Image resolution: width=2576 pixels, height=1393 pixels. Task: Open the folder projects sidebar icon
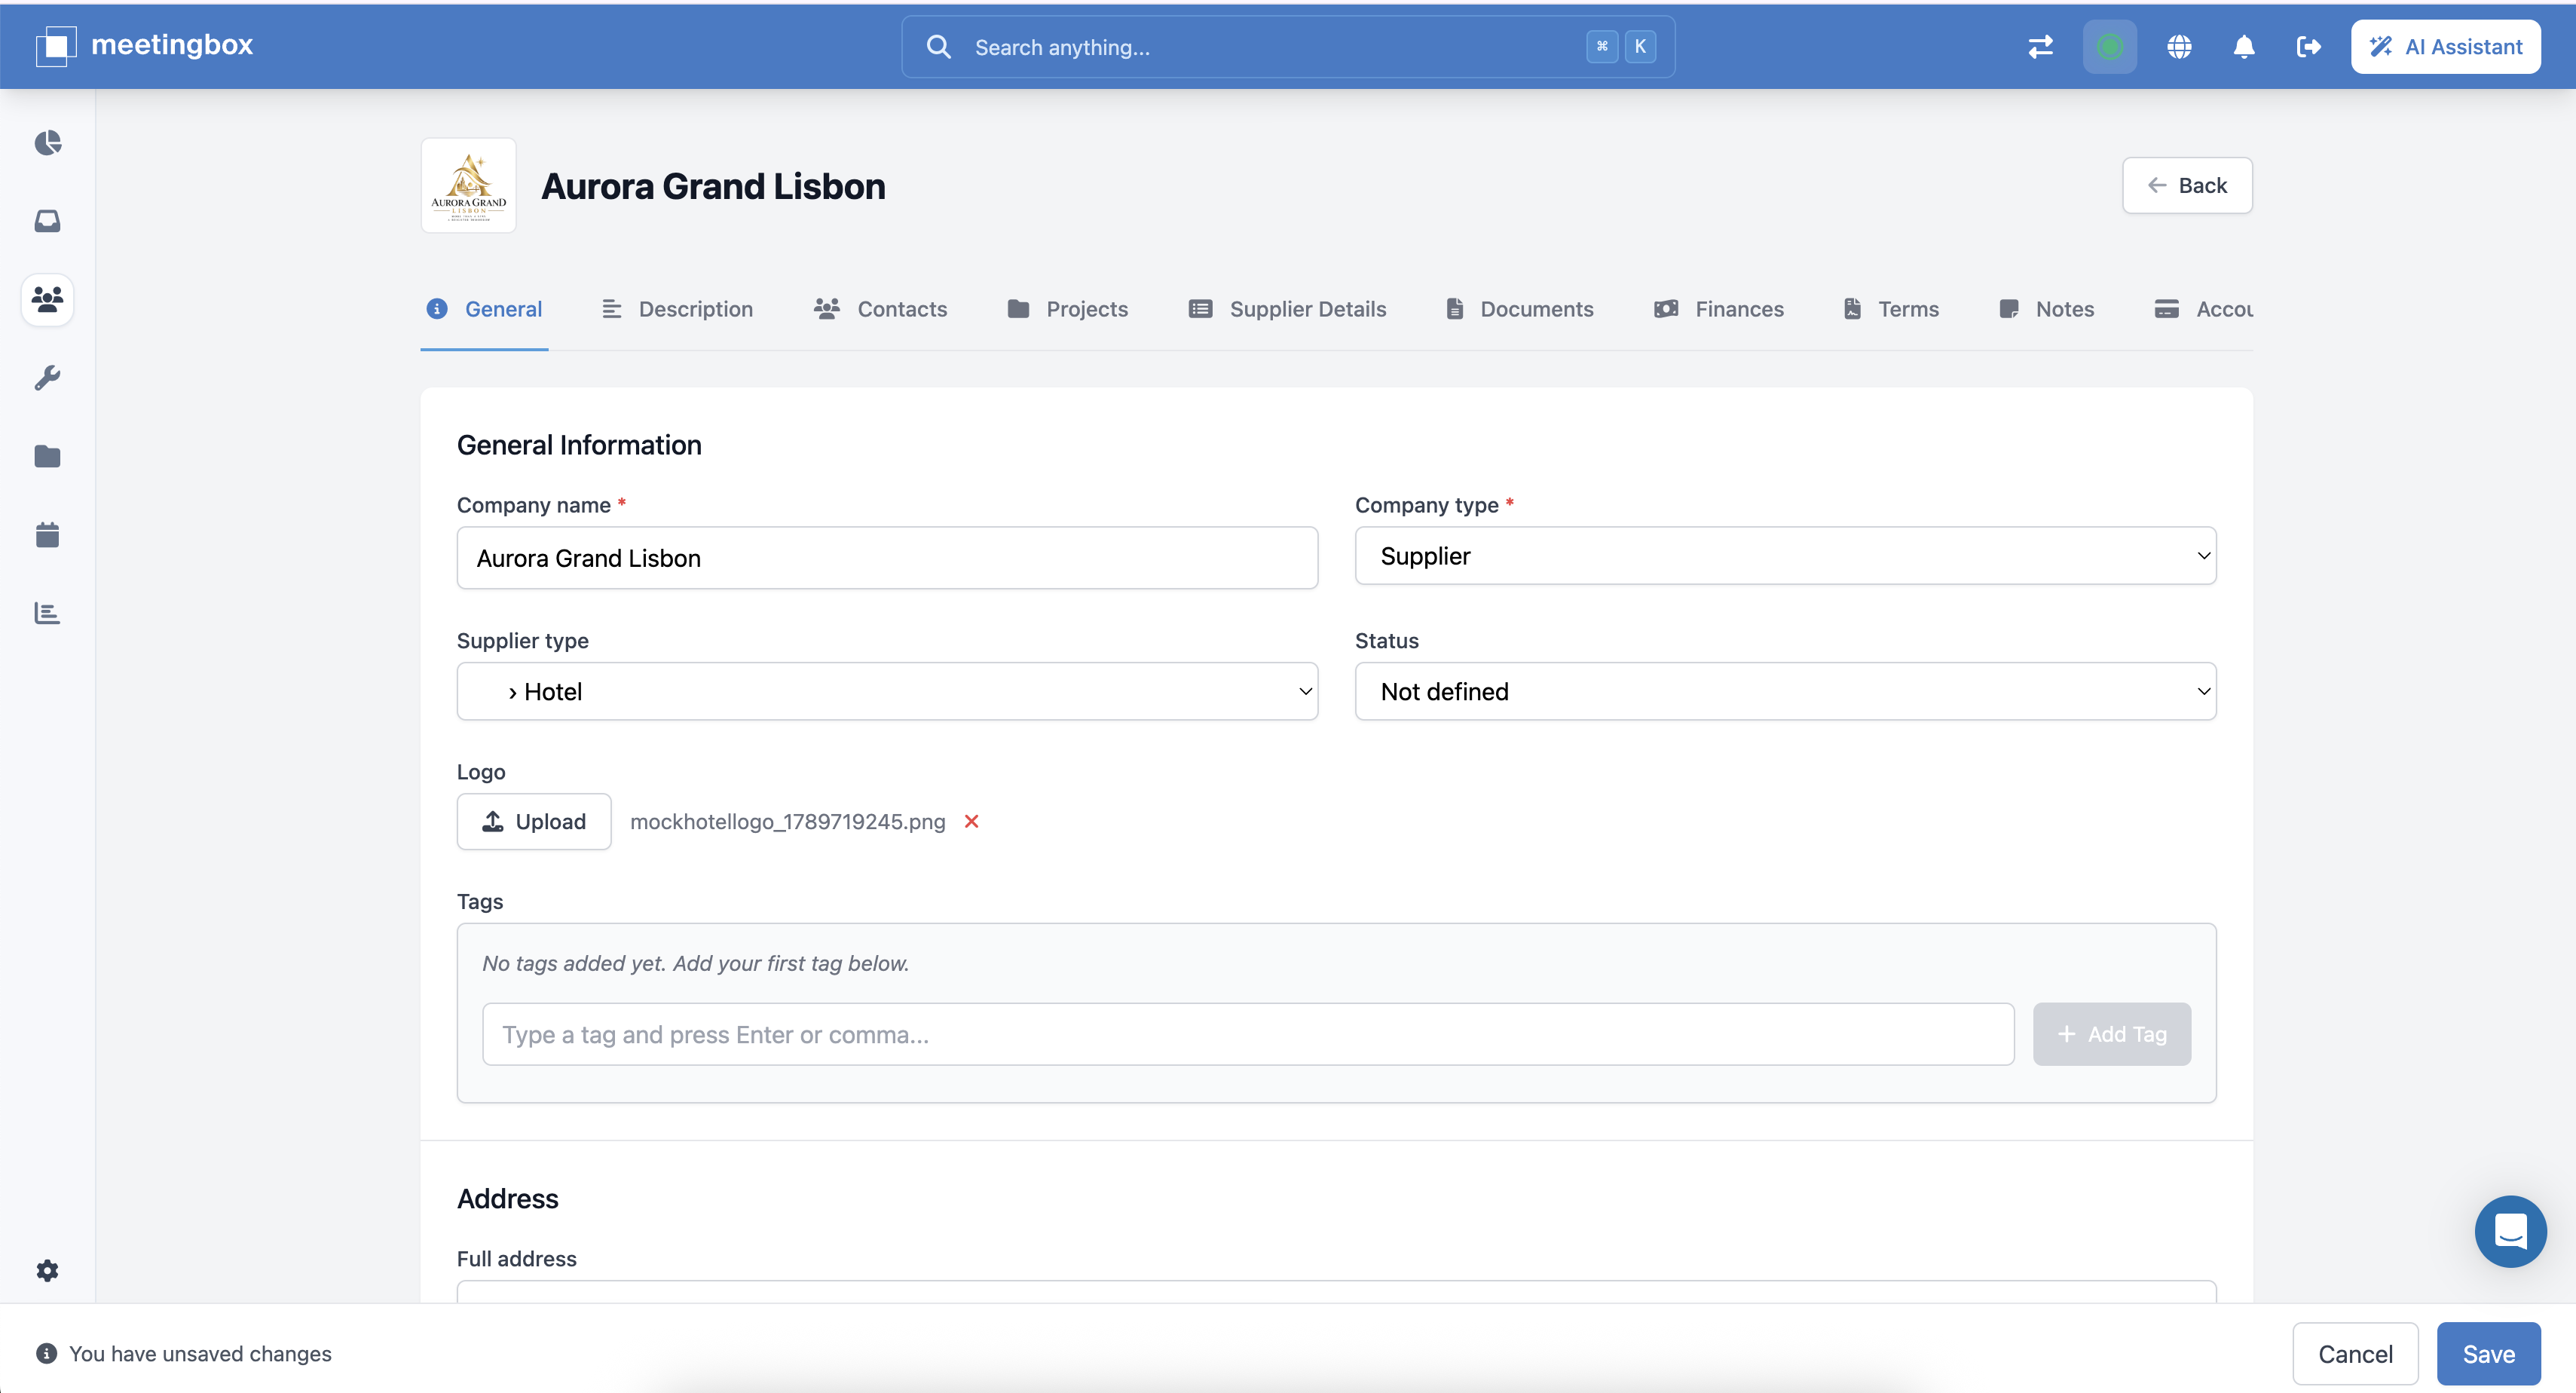pos(47,457)
